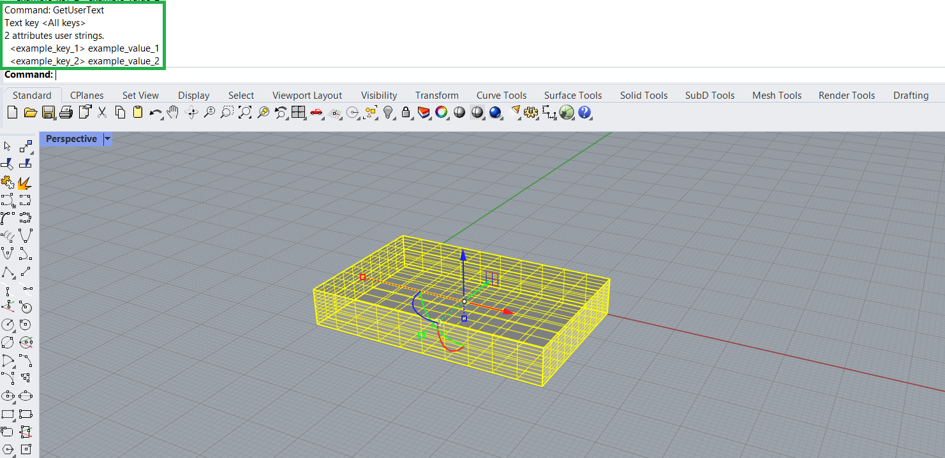Image resolution: width=945 pixels, height=458 pixels.
Task: Select the Rotate view tool
Action: click(191, 112)
